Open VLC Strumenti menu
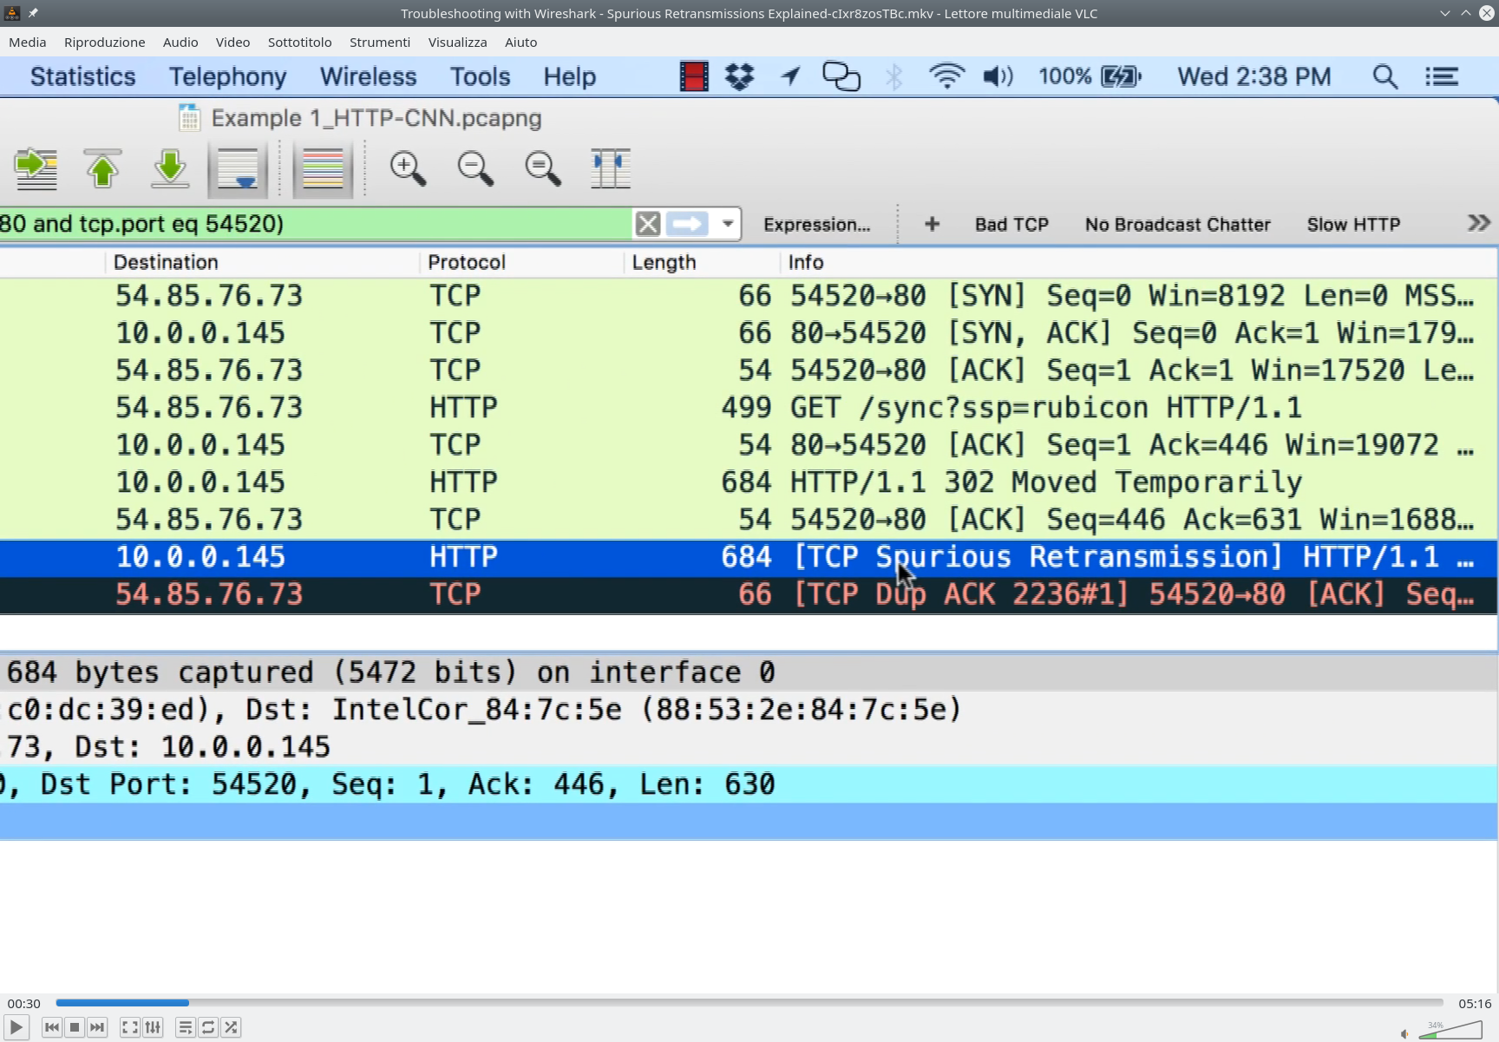 (x=379, y=42)
